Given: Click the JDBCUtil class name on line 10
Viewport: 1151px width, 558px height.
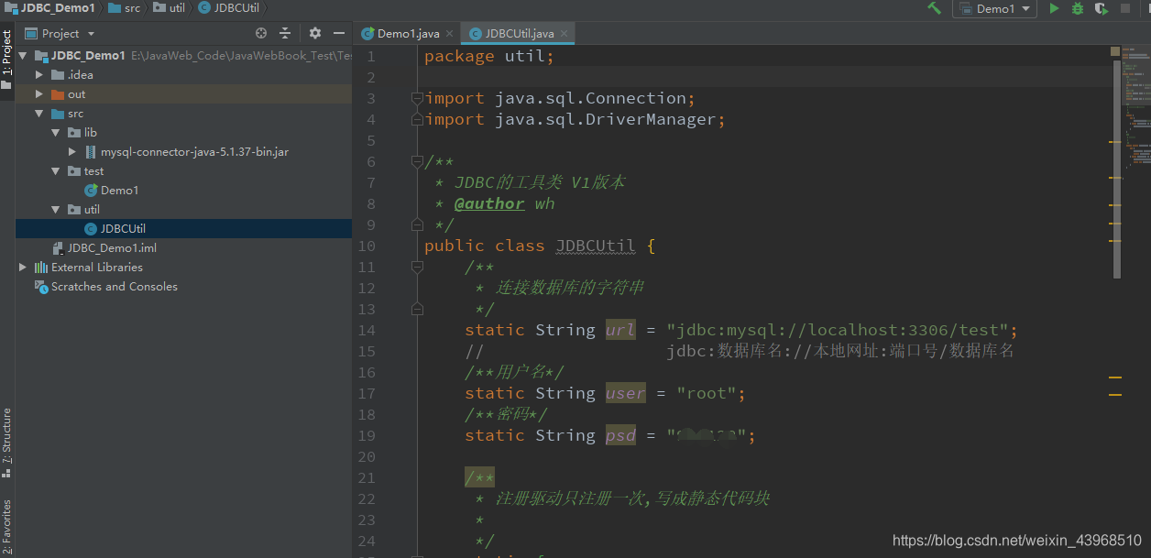Looking at the screenshot, I should (x=596, y=246).
